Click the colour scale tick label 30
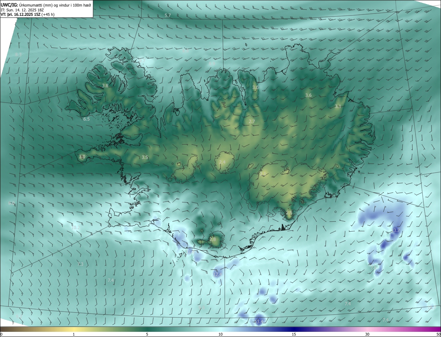Image resolution: width=441 pixels, height=337 pixels. (367, 334)
